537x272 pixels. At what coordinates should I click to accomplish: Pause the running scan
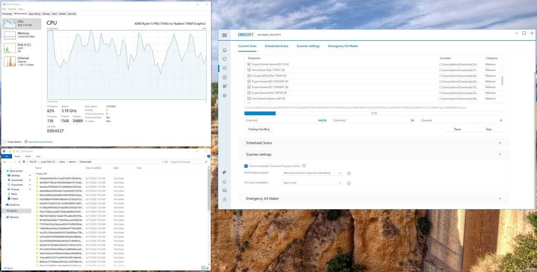tap(457, 129)
